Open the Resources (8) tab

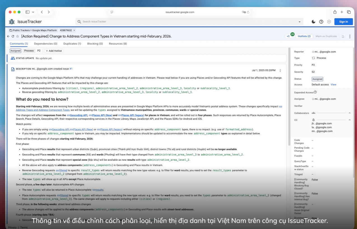point(118,44)
